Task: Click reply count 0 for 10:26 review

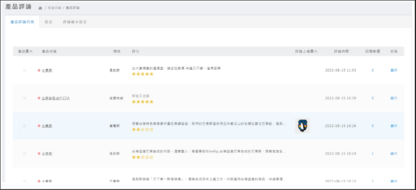Action: (373, 126)
